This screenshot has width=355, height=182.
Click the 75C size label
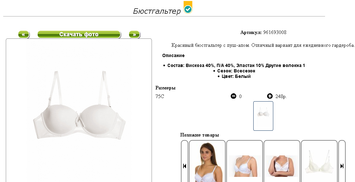coord(160,96)
